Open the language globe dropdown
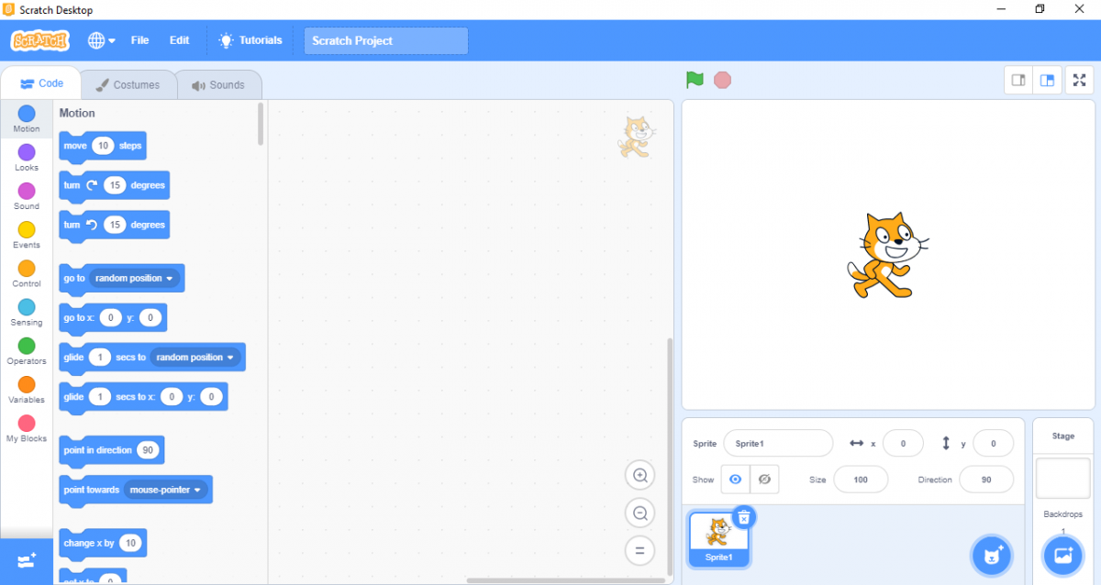Viewport: 1101px width, 585px height. [x=101, y=40]
